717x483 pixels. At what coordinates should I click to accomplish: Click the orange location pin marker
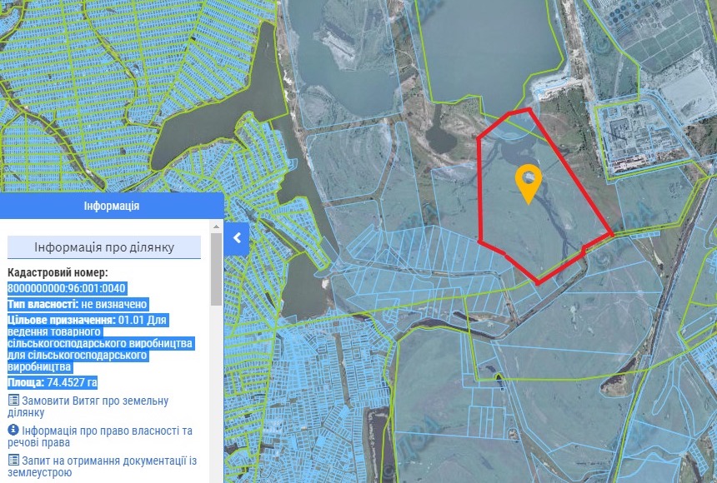click(528, 182)
